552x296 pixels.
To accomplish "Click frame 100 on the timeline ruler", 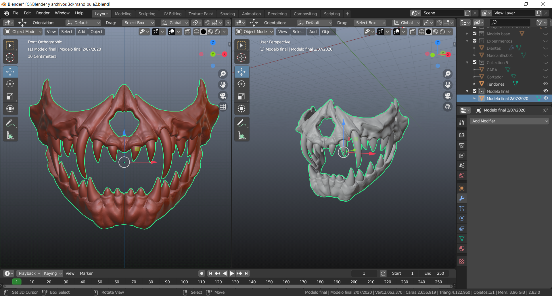I will click(x=184, y=282).
